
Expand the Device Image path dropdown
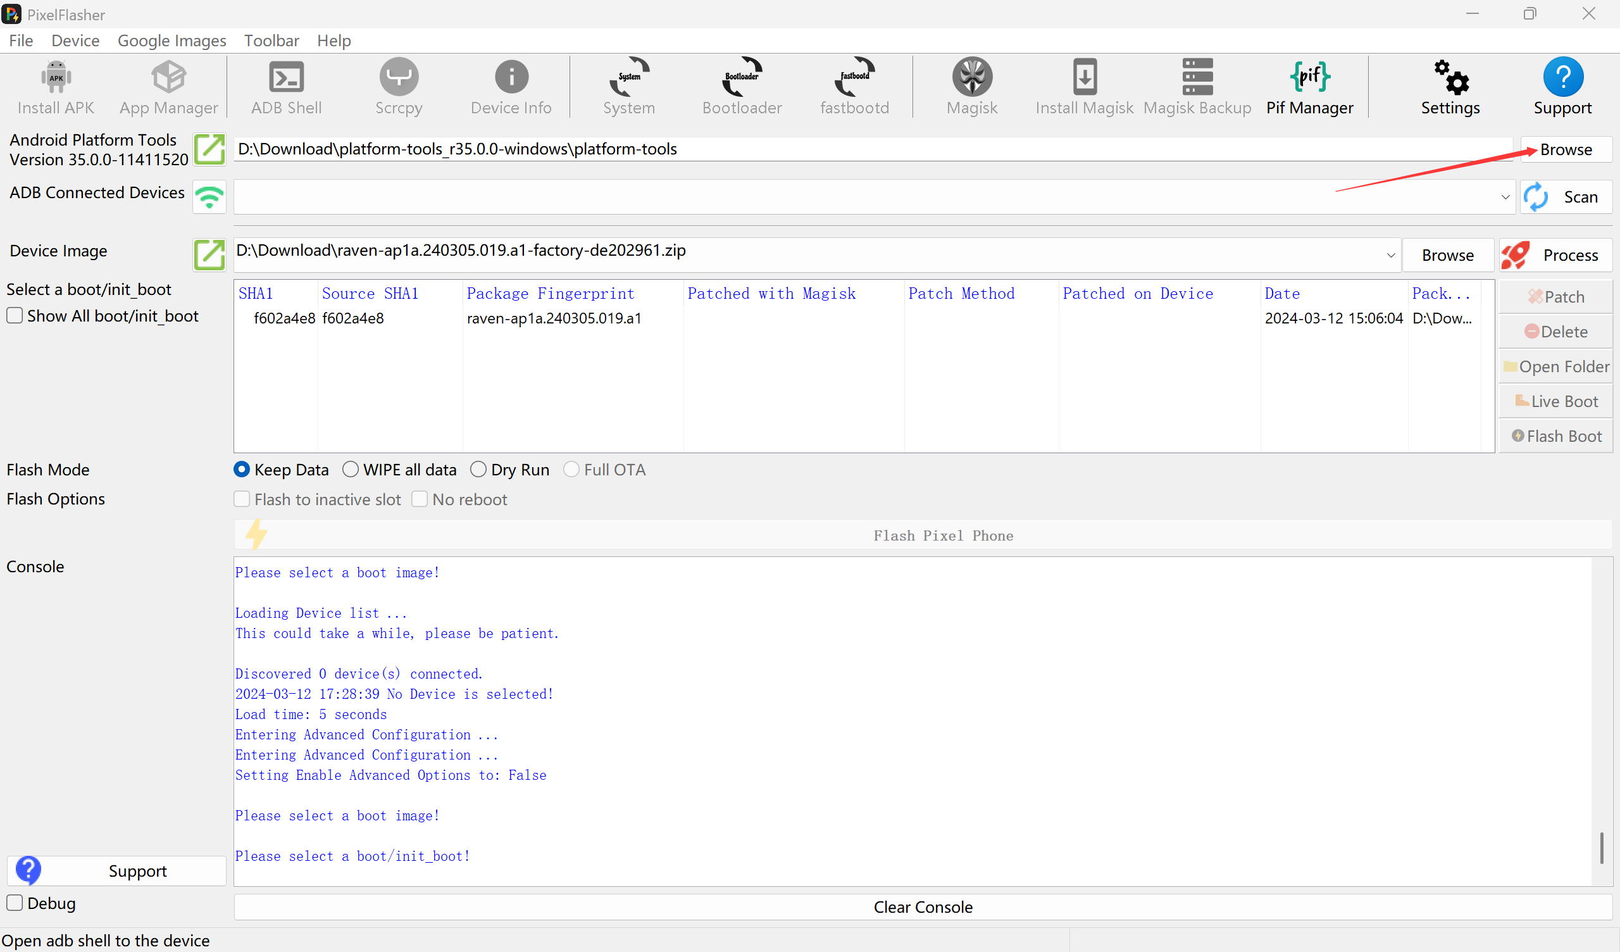pos(1390,255)
